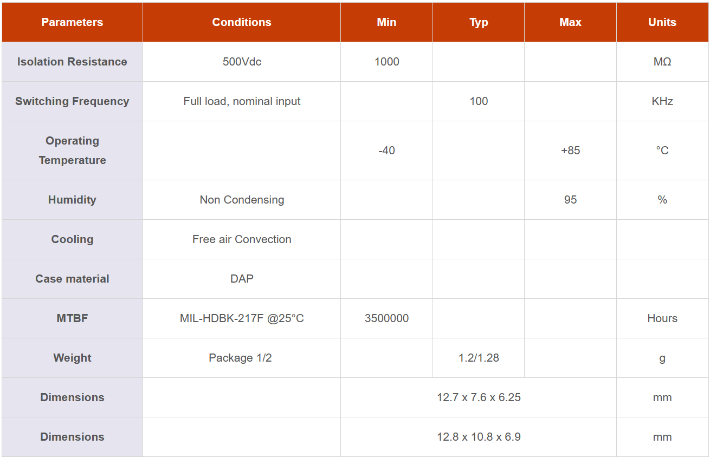This screenshot has height=458, width=710.
Task: Click the +85 maximum temperature value
Action: (570, 151)
